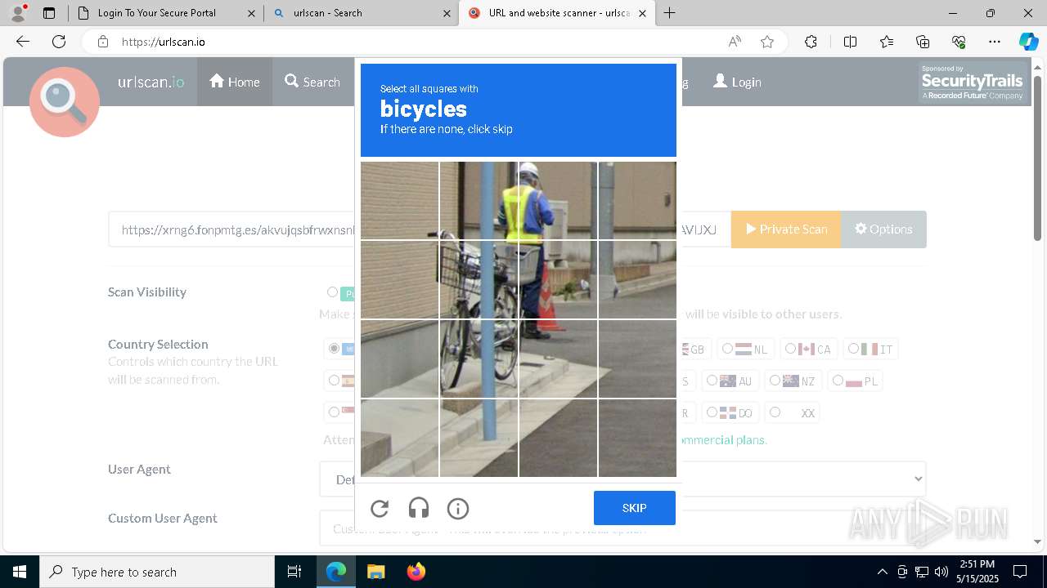
Task: Open Collections icon
Action: [923, 42]
